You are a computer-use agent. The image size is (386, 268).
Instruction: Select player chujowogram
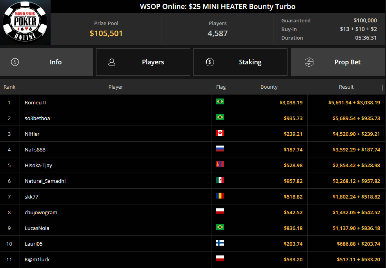[41, 212]
